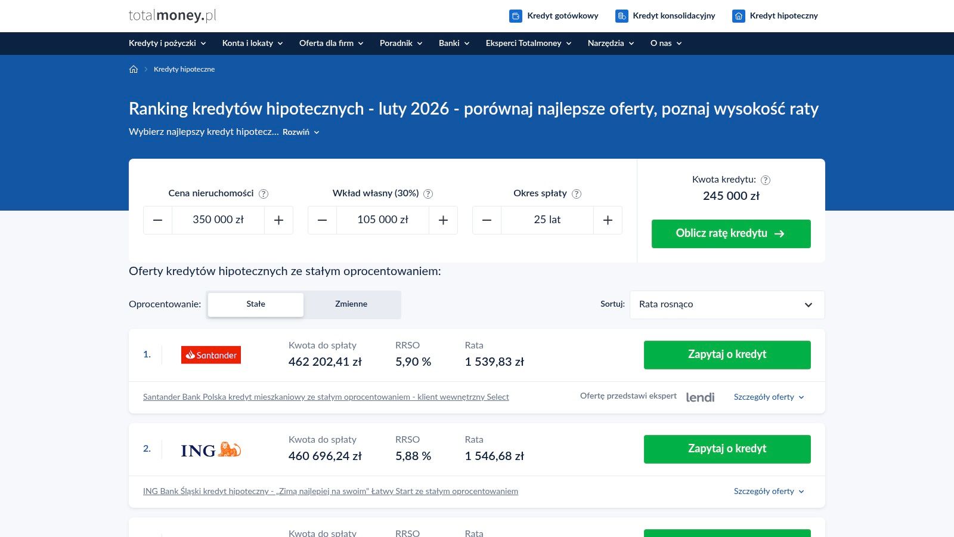Show help for Kwota kredytu
The height and width of the screenshot is (537, 954).
(x=766, y=180)
